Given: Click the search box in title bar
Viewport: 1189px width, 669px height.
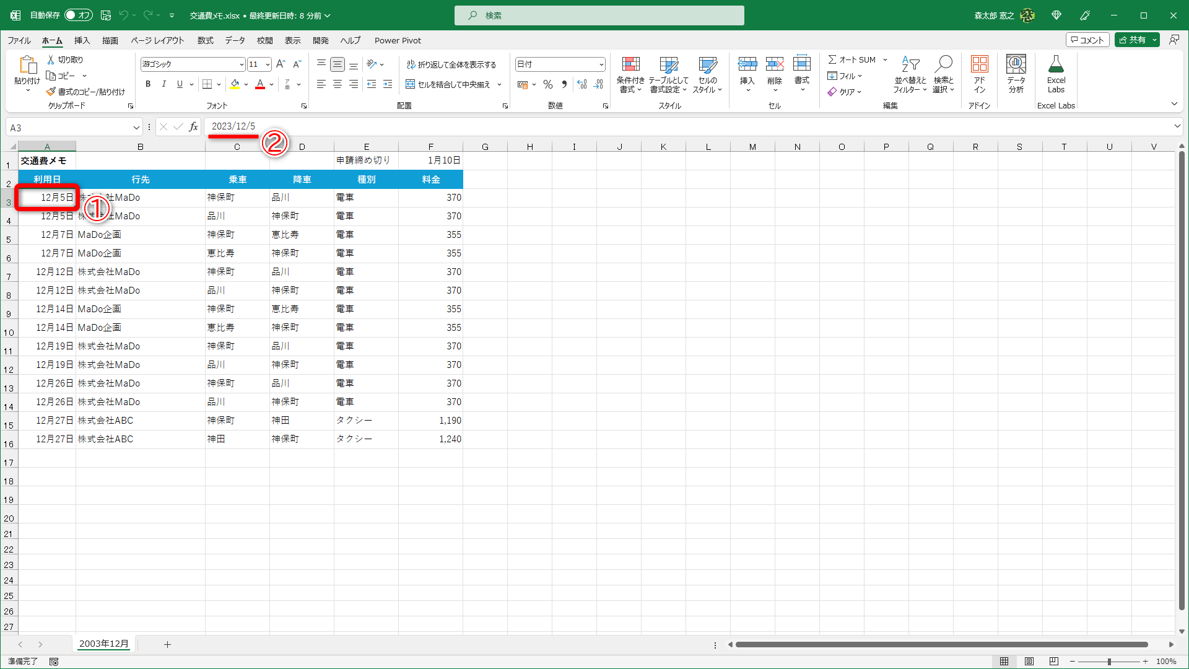Looking at the screenshot, I should (x=599, y=15).
